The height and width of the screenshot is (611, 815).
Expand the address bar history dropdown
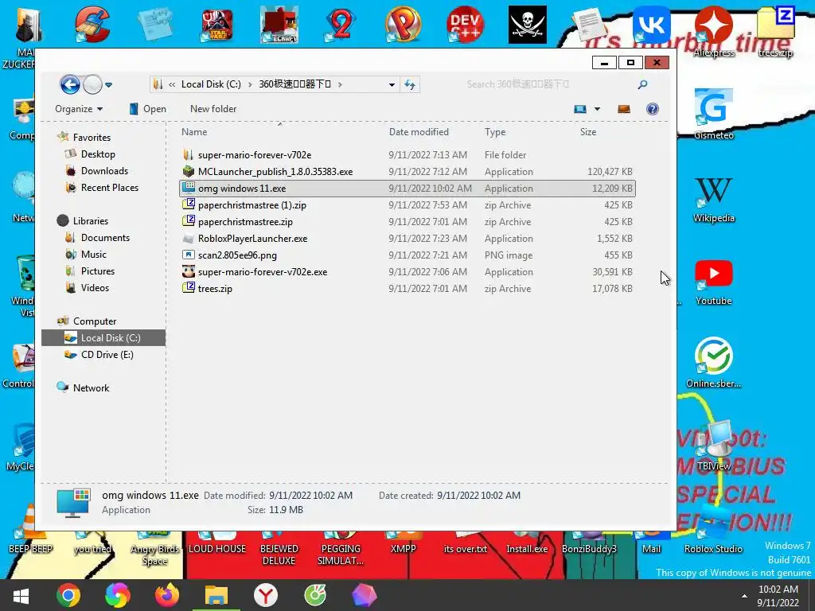[x=392, y=84]
